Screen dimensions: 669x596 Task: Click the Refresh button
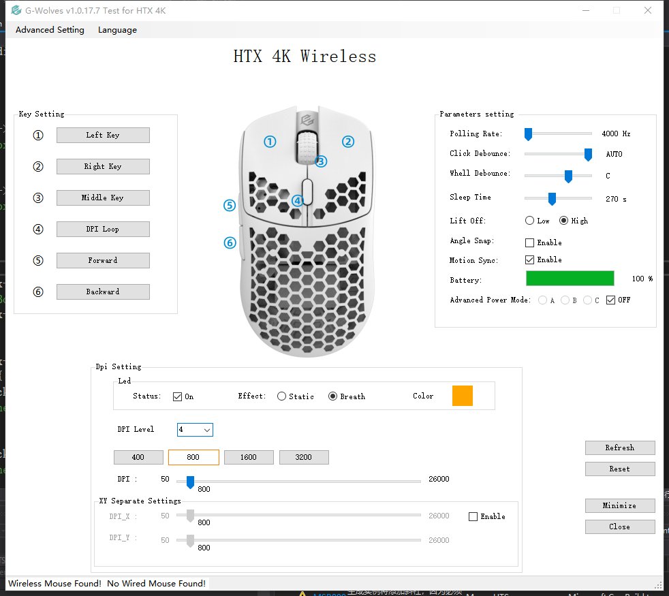coord(620,448)
